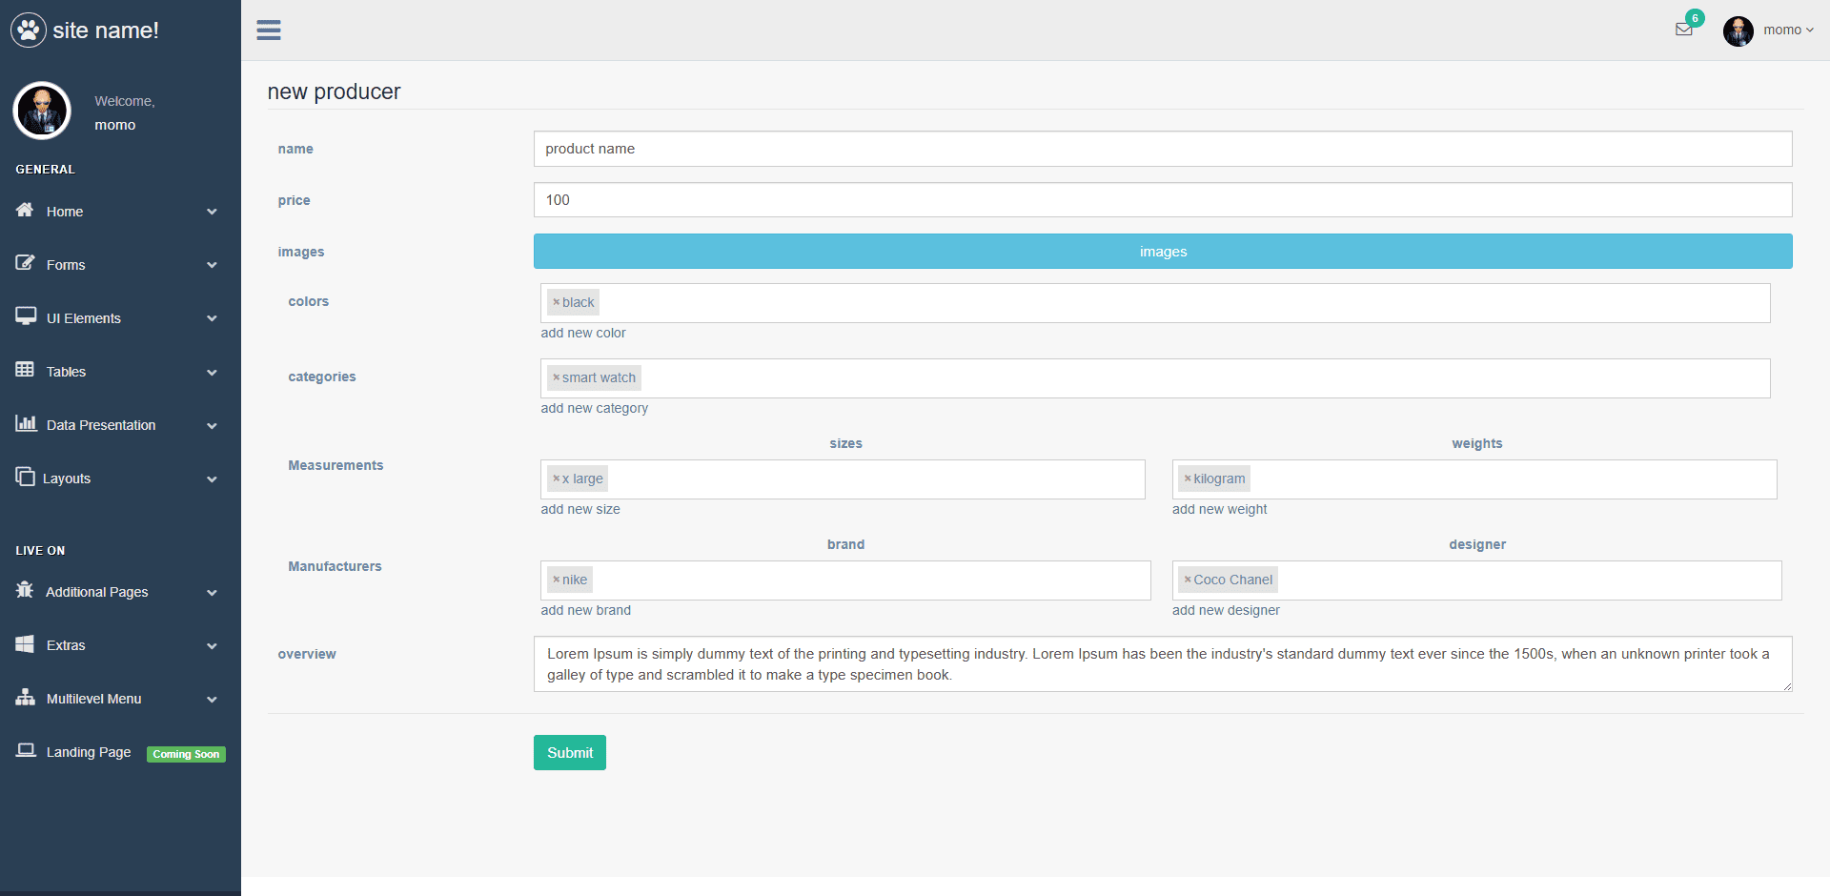
Task: Click the overview textarea resize handle
Action: [x=1787, y=686]
